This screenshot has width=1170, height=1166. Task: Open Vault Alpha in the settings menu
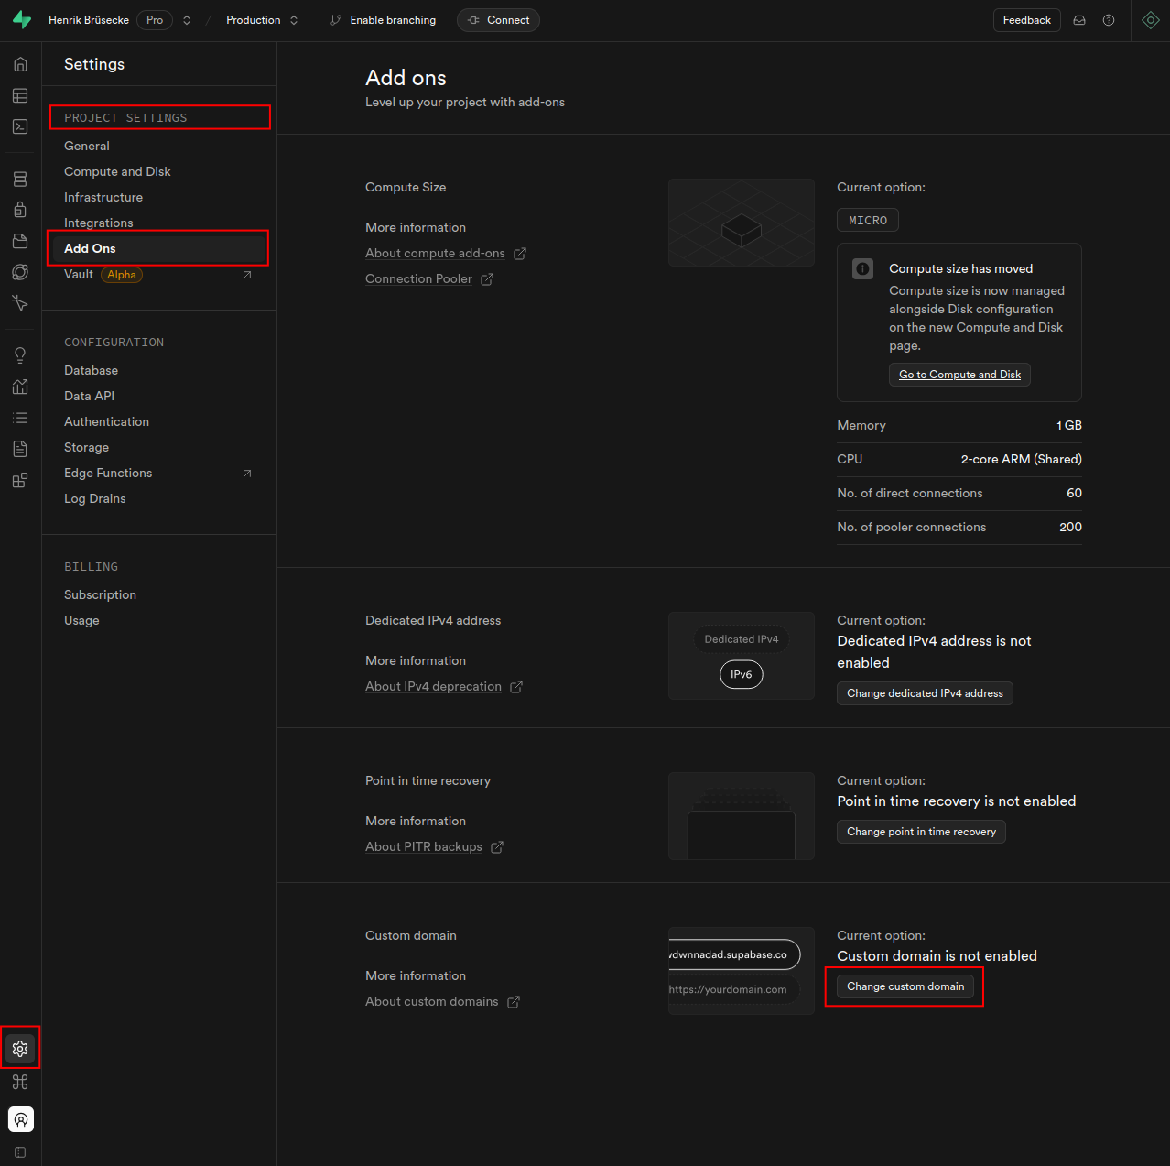pyautogui.click(x=159, y=275)
